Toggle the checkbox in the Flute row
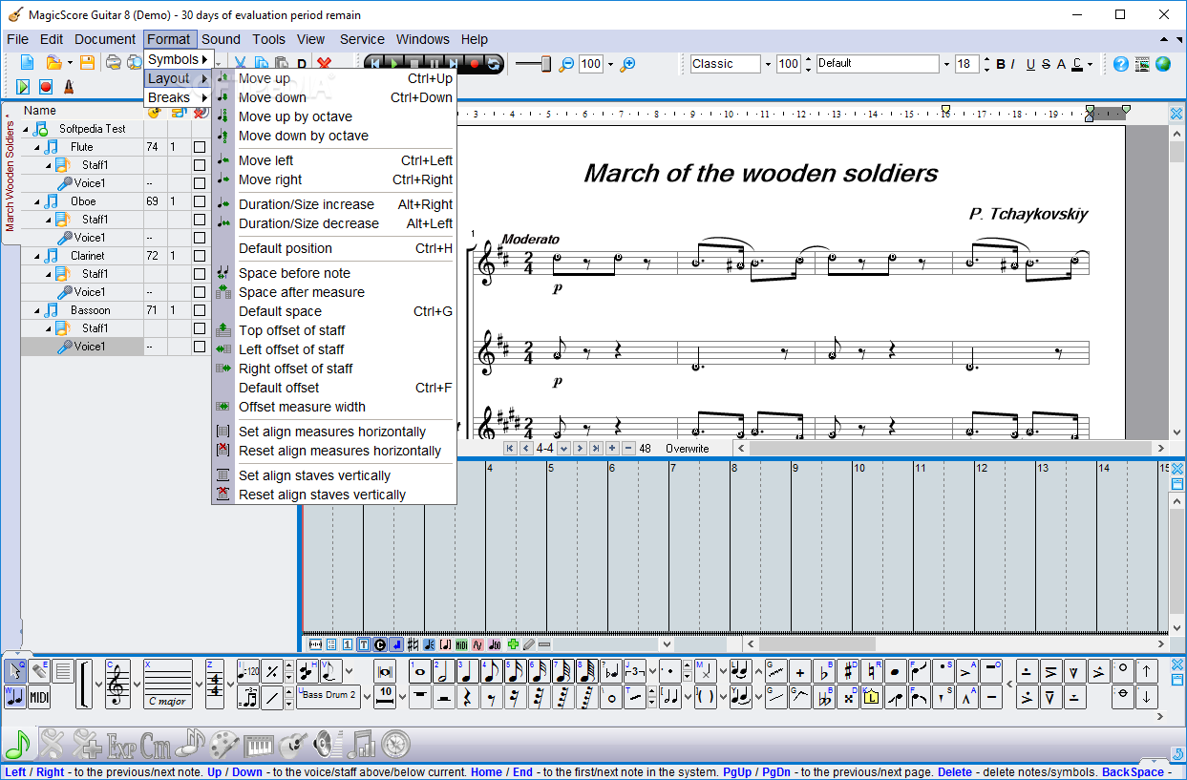Screen dimensions: 1187x780 200,147
